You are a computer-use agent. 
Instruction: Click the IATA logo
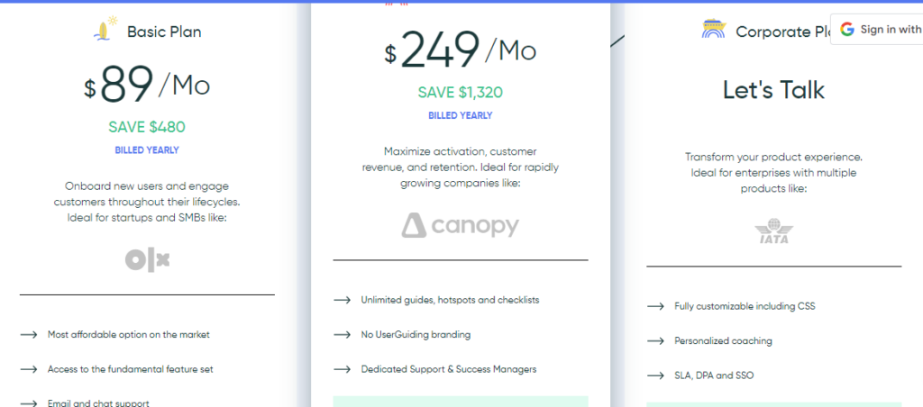[x=773, y=234]
